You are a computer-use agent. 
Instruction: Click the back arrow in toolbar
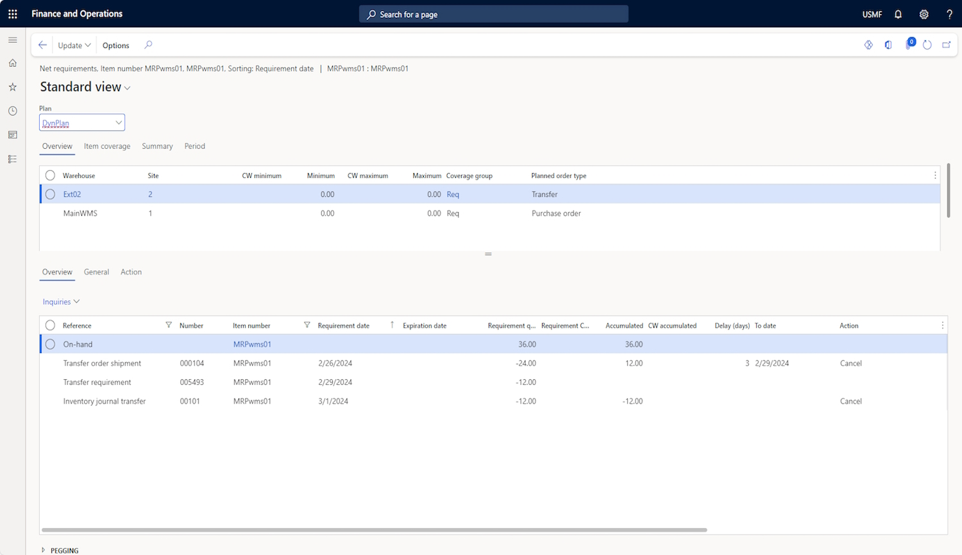click(42, 45)
